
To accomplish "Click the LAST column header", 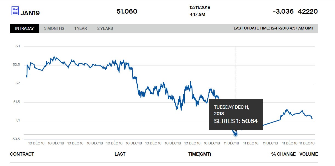I will [120, 154].
